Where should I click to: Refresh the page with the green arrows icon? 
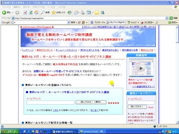coord(31,12)
